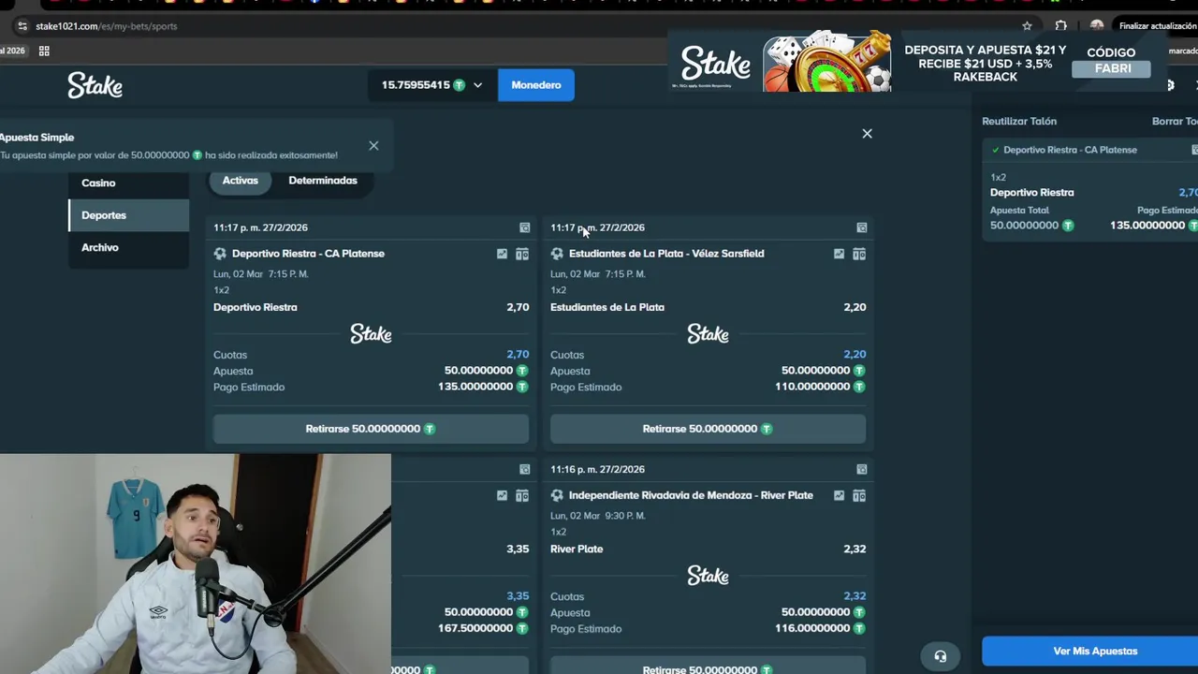The width and height of the screenshot is (1198, 674).
Task: Open scoreboard icon for Estudiantes match
Action: 859,254
